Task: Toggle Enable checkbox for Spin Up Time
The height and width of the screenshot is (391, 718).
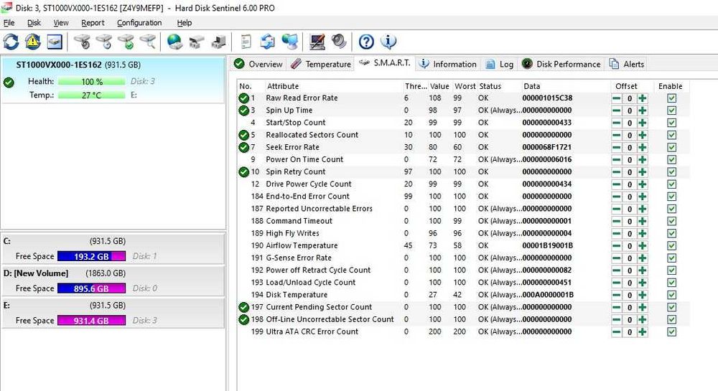Action: coord(671,110)
